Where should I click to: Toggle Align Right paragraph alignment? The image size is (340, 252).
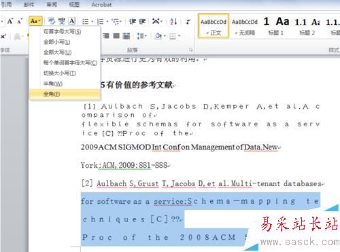(x=106, y=36)
